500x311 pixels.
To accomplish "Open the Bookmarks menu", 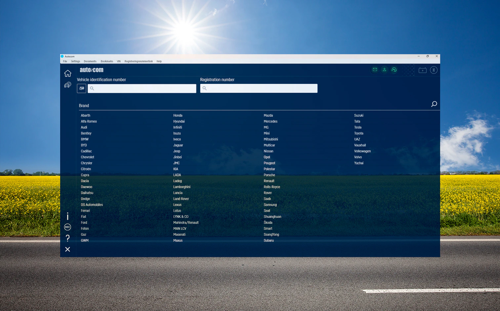I will click(107, 61).
